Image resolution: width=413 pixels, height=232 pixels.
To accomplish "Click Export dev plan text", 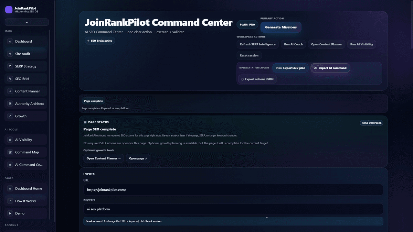I will coord(294,68).
